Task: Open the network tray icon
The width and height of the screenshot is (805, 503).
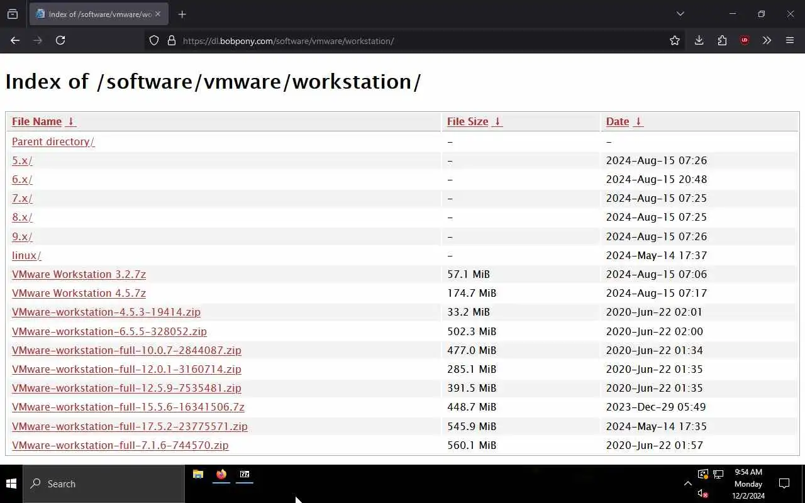Action: tap(718, 474)
